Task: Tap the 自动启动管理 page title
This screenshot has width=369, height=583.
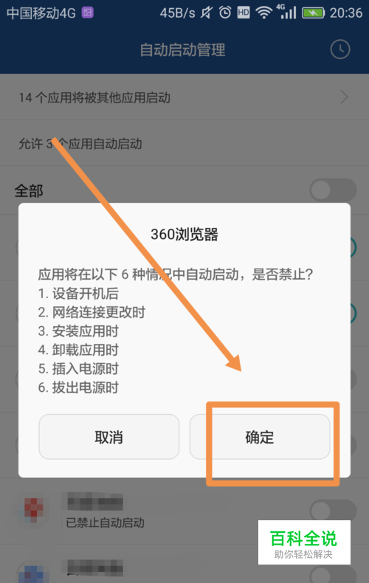Action: click(x=182, y=50)
